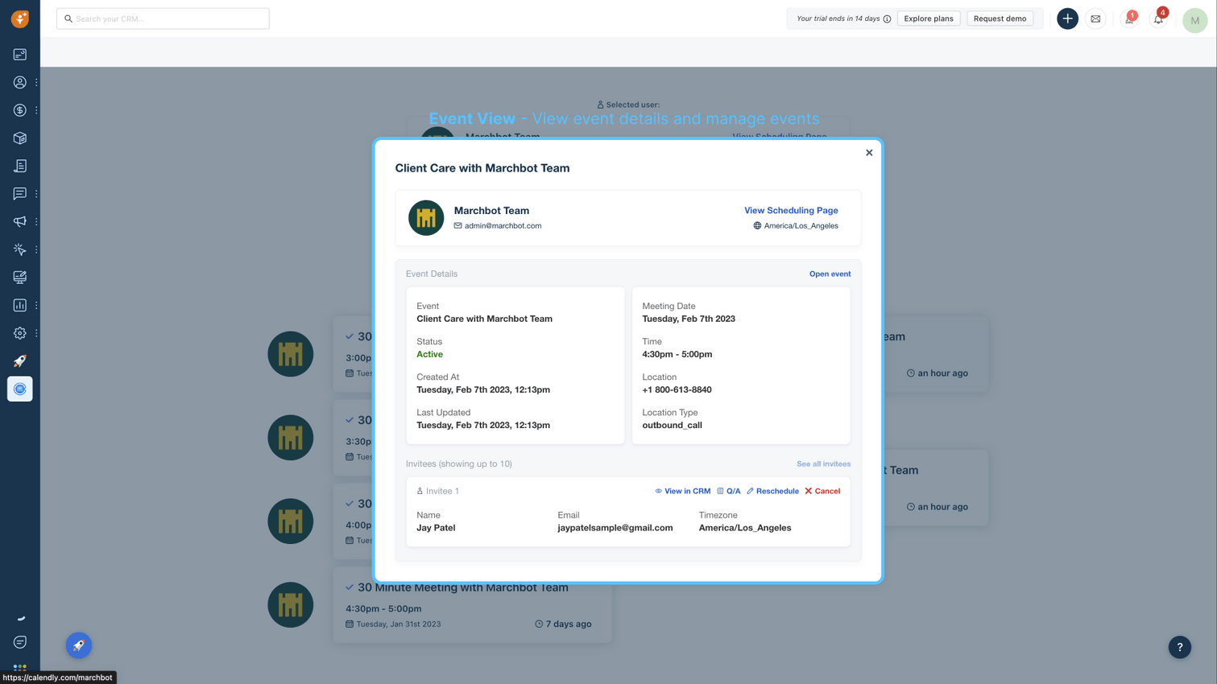The height and width of the screenshot is (684, 1217).
Task: Open the help question-mark button
Action: [x=1179, y=647]
